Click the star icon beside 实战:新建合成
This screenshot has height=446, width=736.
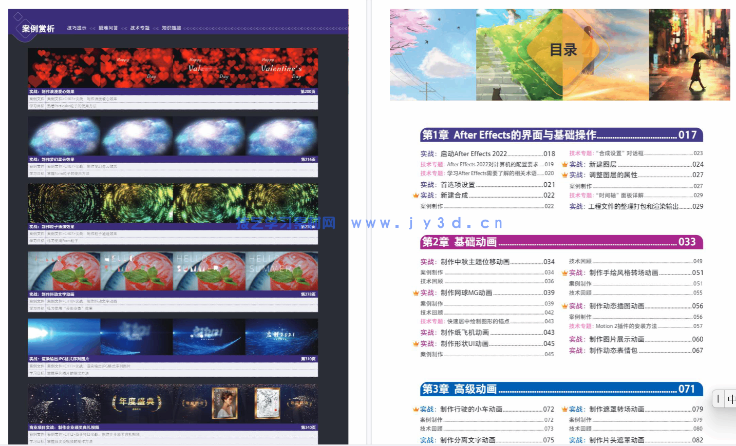[x=416, y=195]
